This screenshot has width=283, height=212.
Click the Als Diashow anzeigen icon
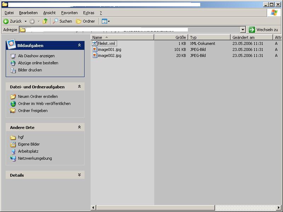(x=13, y=56)
